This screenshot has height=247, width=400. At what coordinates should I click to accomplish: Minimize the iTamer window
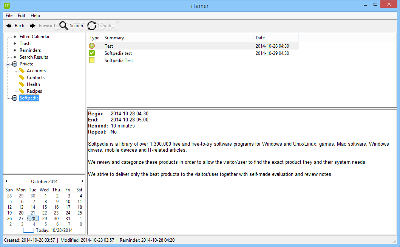pos(365,5)
